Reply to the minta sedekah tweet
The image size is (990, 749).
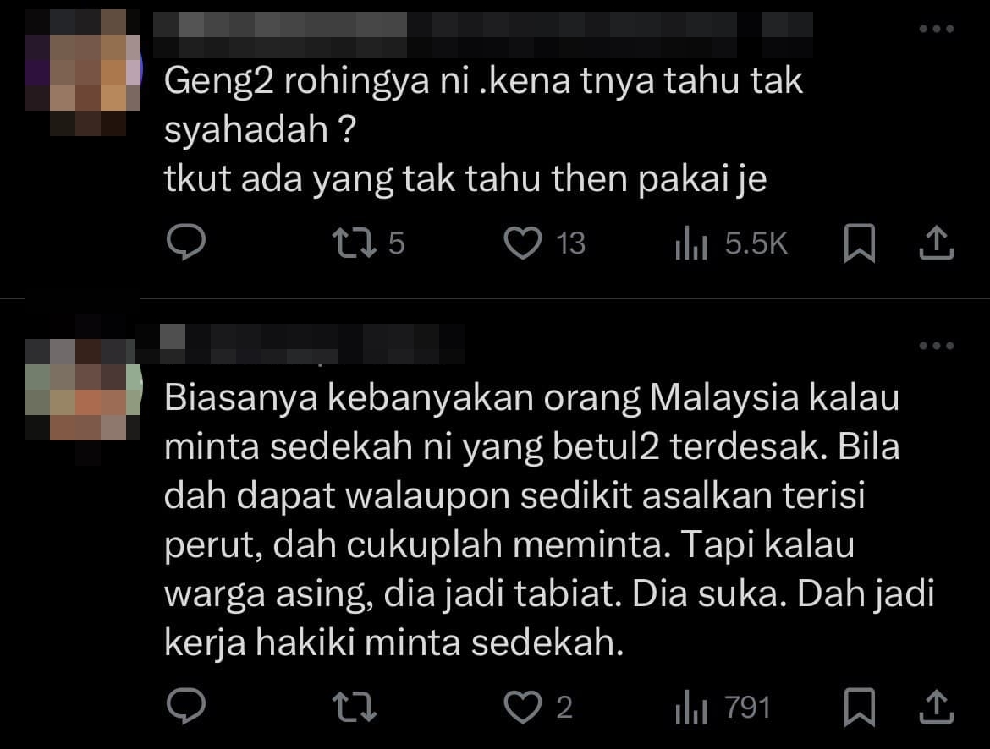point(185,705)
